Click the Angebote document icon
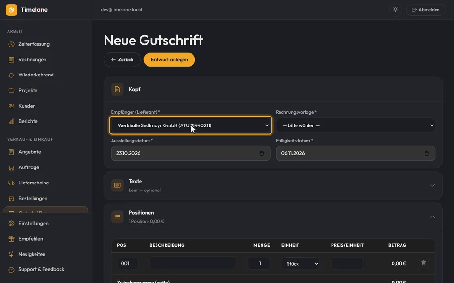Image resolution: width=454 pixels, height=283 pixels. (x=11, y=152)
